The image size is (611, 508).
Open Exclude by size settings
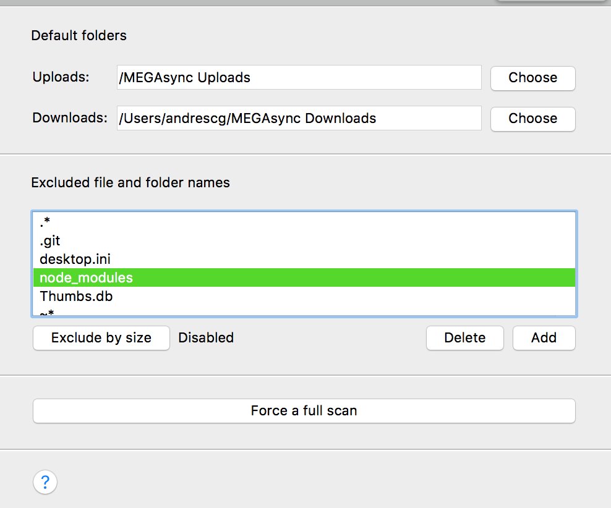(x=101, y=338)
